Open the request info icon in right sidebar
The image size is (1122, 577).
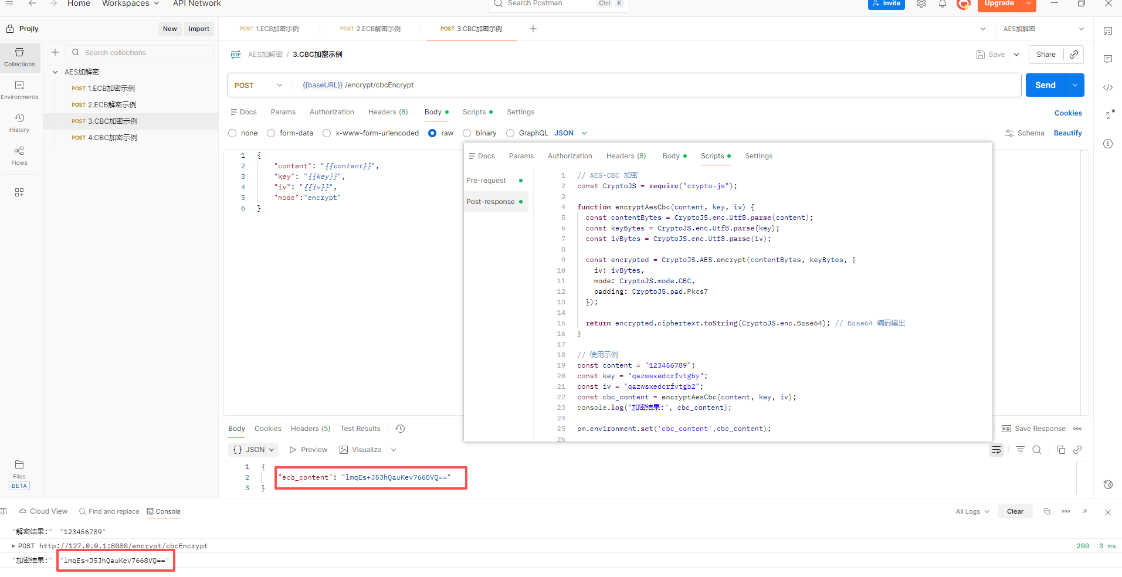click(x=1108, y=144)
